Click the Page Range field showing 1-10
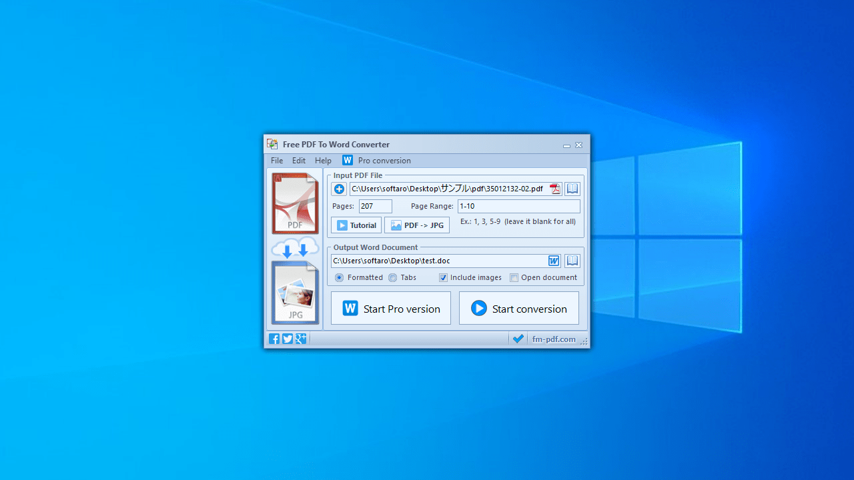The image size is (854, 480). 519,207
